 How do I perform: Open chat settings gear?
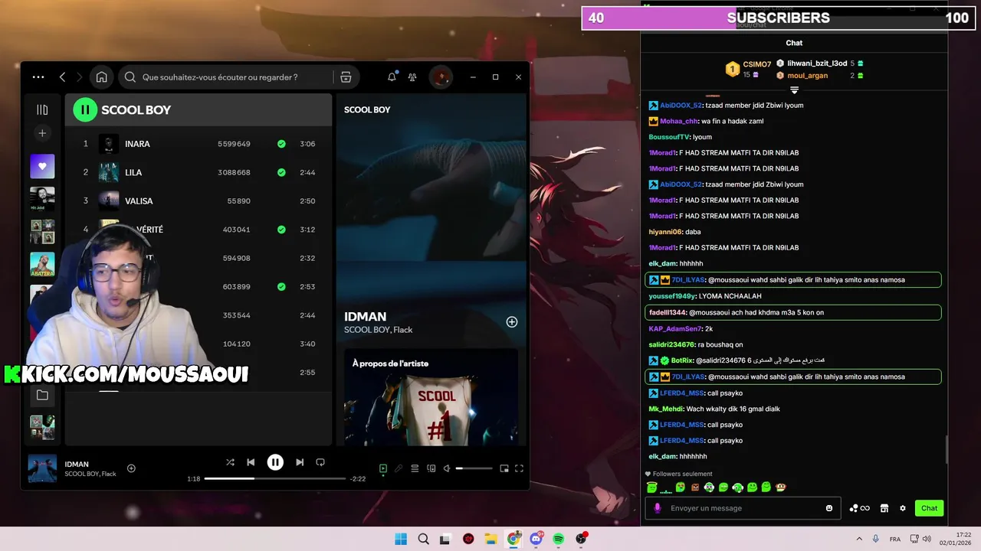902,508
